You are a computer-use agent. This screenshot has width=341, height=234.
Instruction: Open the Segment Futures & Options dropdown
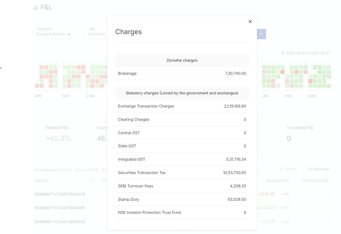click(52, 34)
